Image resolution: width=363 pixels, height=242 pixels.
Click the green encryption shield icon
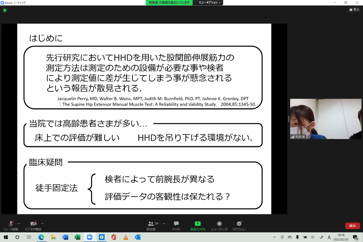click(x=5, y=10)
